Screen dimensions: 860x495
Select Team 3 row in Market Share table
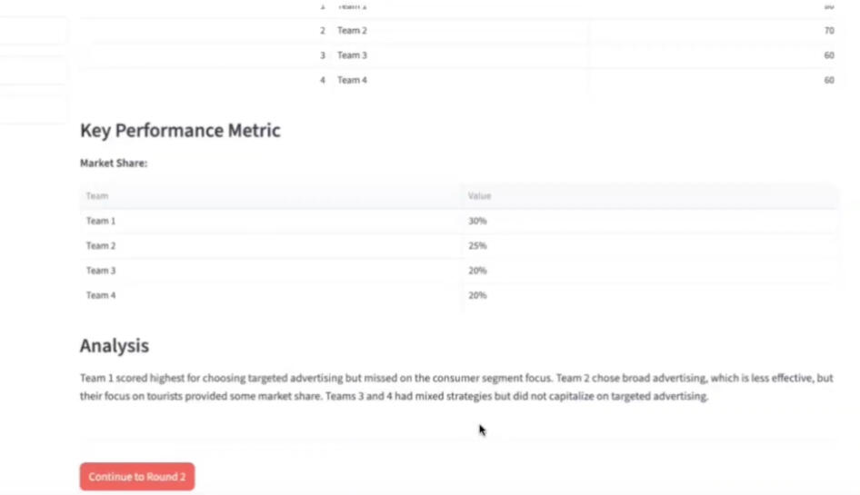[101, 271]
